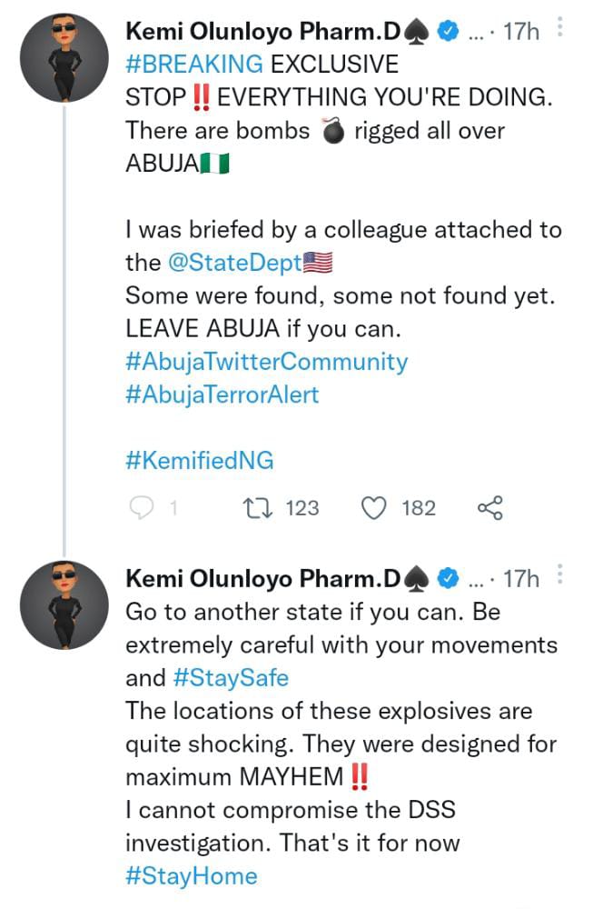593x909 pixels.
Task: Open Kemi Olunloyo's name on first tweet
Action: click(x=263, y=33)
